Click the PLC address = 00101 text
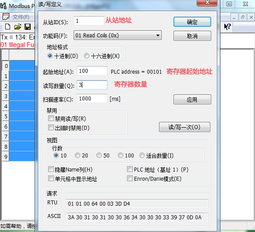255x232 pixels. (136, 71)
